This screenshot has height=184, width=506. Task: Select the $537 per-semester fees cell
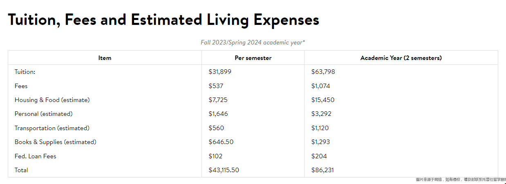point(216,86)
